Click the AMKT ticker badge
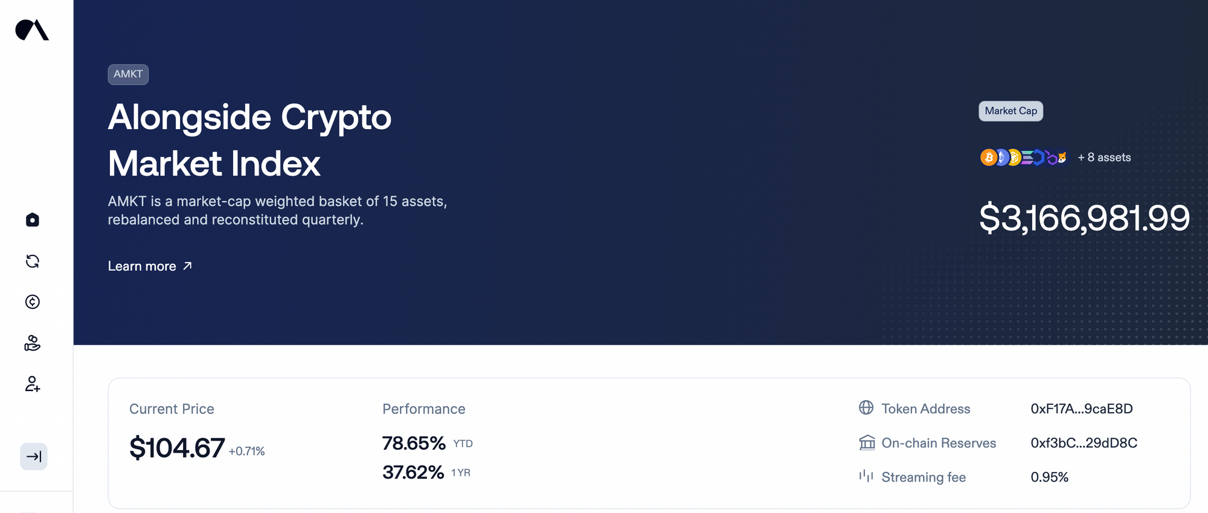The height and width of the screenshot is (513, 1208). pyautogui.click(x=128, y=74)
